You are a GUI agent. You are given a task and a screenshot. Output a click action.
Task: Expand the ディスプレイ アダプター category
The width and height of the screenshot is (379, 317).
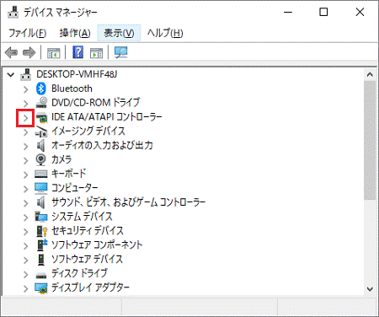click(x=26, y=288)
